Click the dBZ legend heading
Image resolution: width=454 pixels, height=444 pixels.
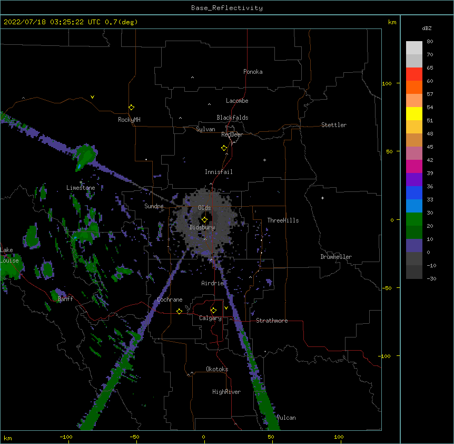click(427, 28)
